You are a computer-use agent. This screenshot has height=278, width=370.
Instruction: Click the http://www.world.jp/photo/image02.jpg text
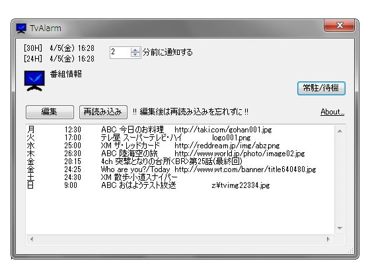click(240, 154)
